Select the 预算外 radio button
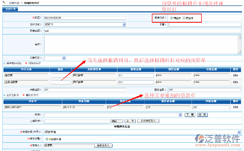This screenshot has height=151, width=244. point(184,18)
